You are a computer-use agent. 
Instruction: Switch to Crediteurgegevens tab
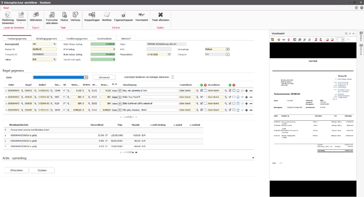pyautogui.click(x=77, y=39)
